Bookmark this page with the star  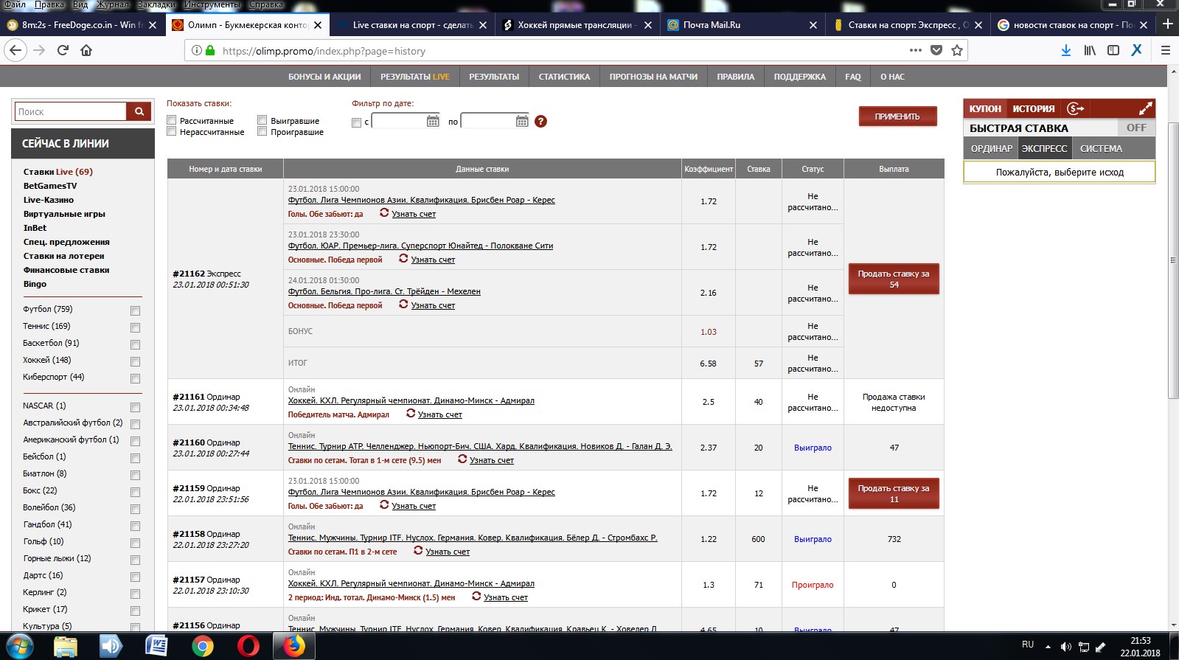pos(957,50)
